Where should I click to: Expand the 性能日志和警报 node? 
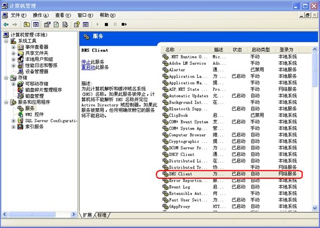[13, 65]
